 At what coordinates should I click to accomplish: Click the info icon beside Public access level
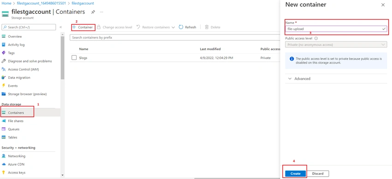[x=316, y=39]
